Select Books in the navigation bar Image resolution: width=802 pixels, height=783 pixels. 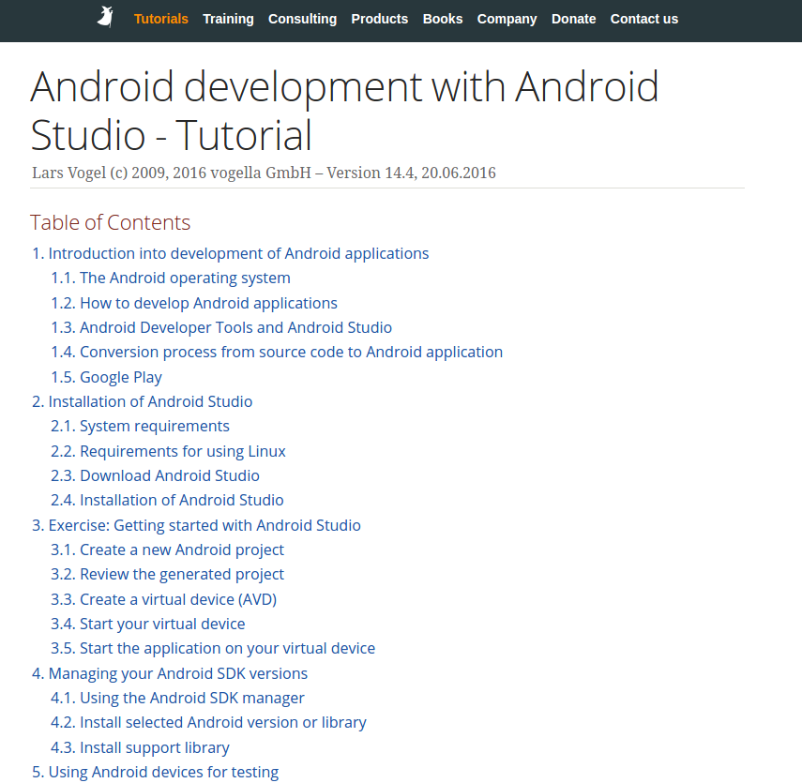(x=443, y=19)
